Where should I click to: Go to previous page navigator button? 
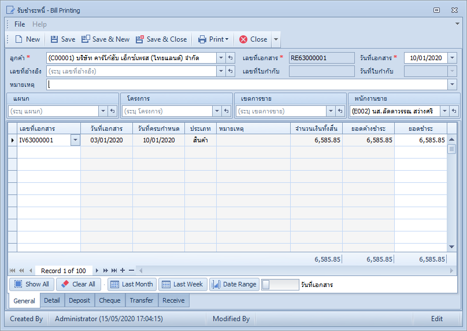21,270
